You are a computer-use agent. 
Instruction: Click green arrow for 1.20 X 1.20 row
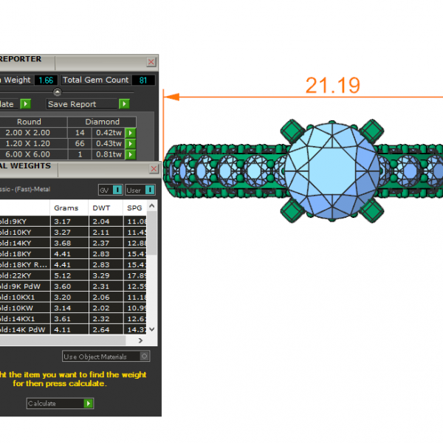(x=131, y=143)
